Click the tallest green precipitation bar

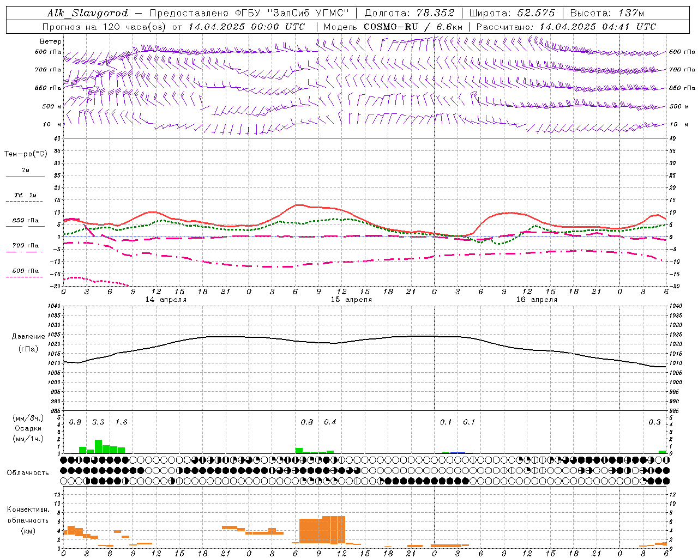click(99, 446)
